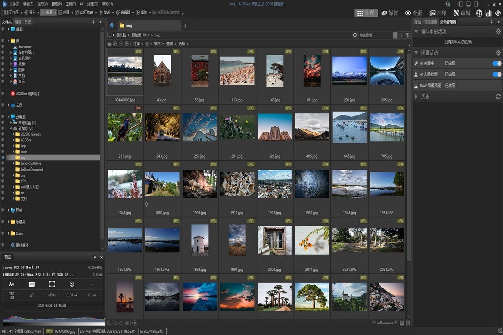Open 冲印 (Develop) mode

click(x=438, y=13)
